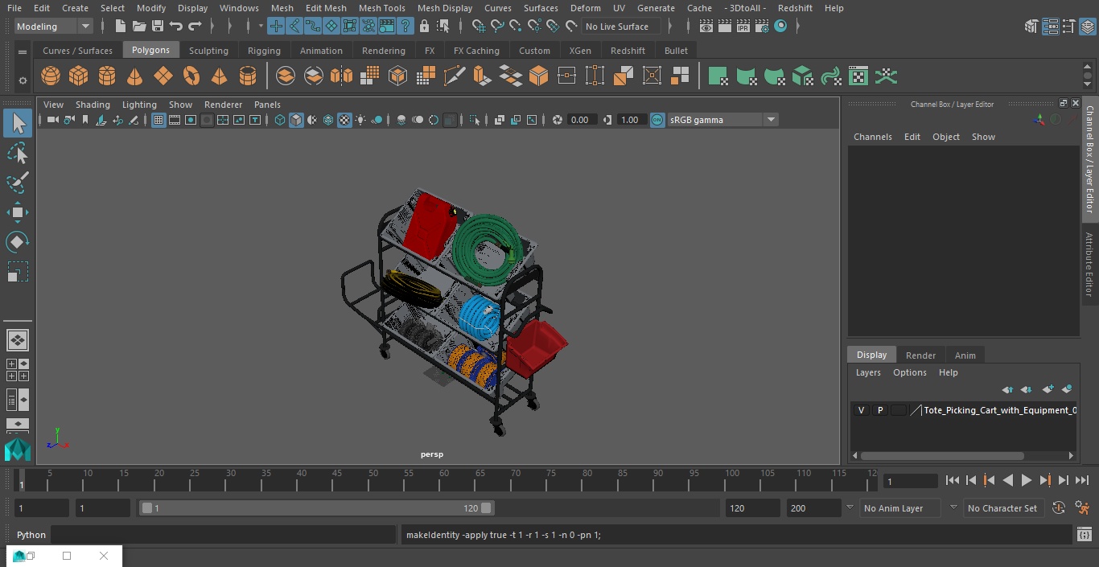Click the Undo arrow icon
The image size is (1099, 567).
click(176, 27)
